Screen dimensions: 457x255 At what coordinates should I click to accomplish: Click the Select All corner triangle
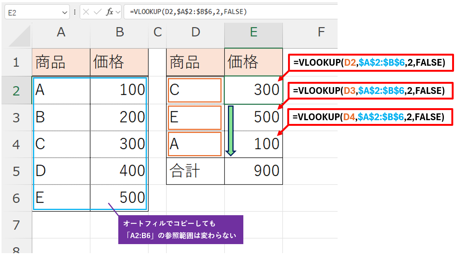(x=19, y=36)
